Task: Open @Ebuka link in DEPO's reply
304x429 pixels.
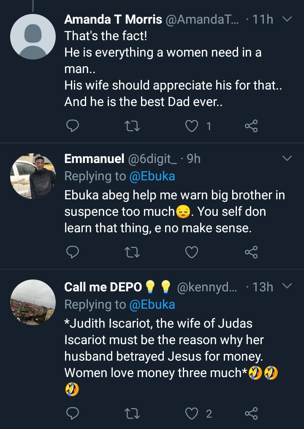Action: (x=152, y=304)
